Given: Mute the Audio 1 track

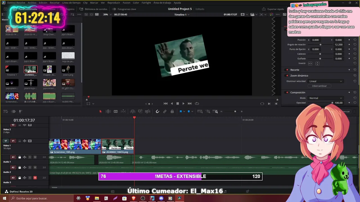Looking at the screenshot, I should (x=35, y=157).
